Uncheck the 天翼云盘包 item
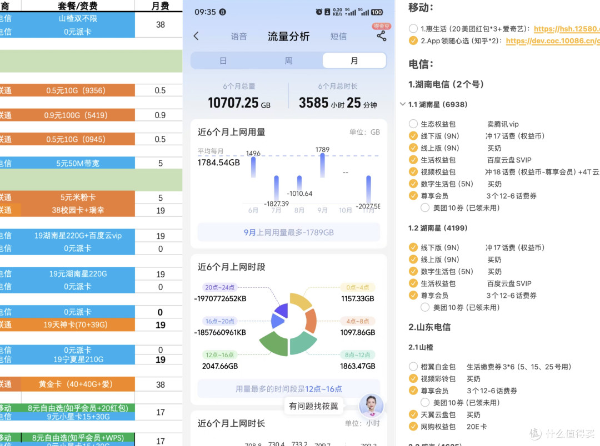600x446 pixels. (x=413, y=414)
